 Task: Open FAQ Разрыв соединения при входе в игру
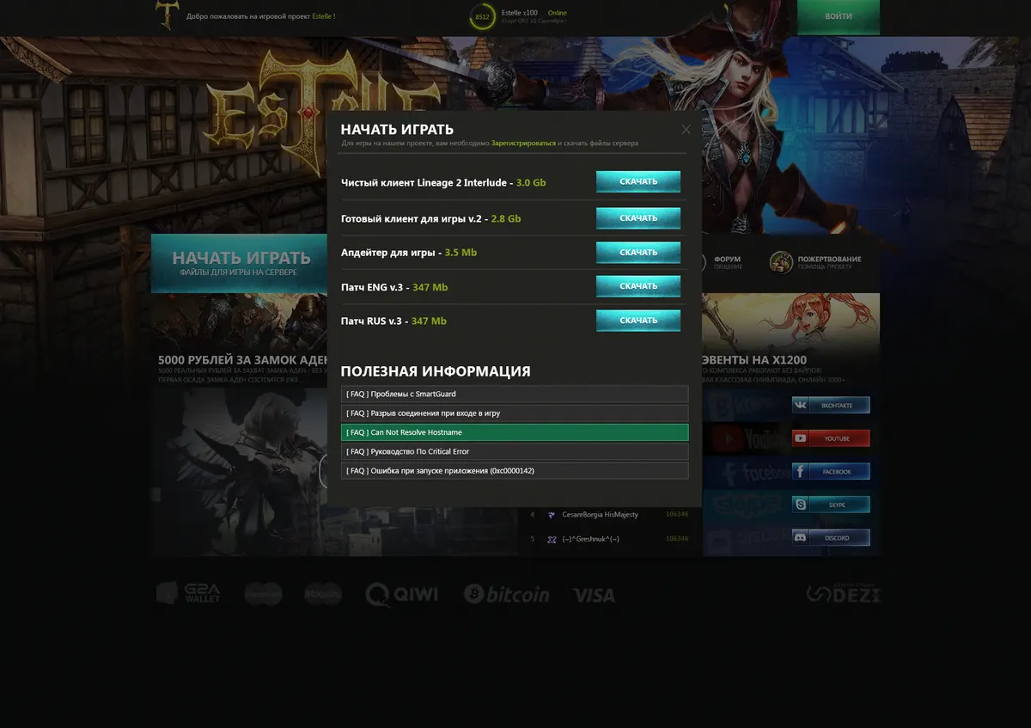point(515,413)
